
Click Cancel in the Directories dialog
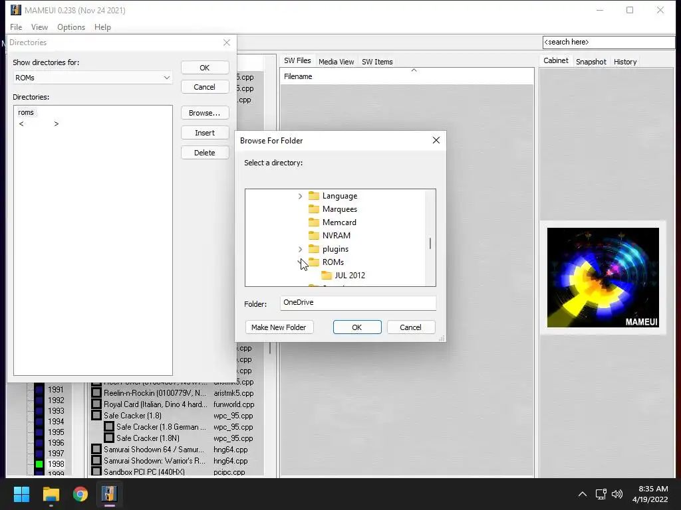[x=205, y=87]
